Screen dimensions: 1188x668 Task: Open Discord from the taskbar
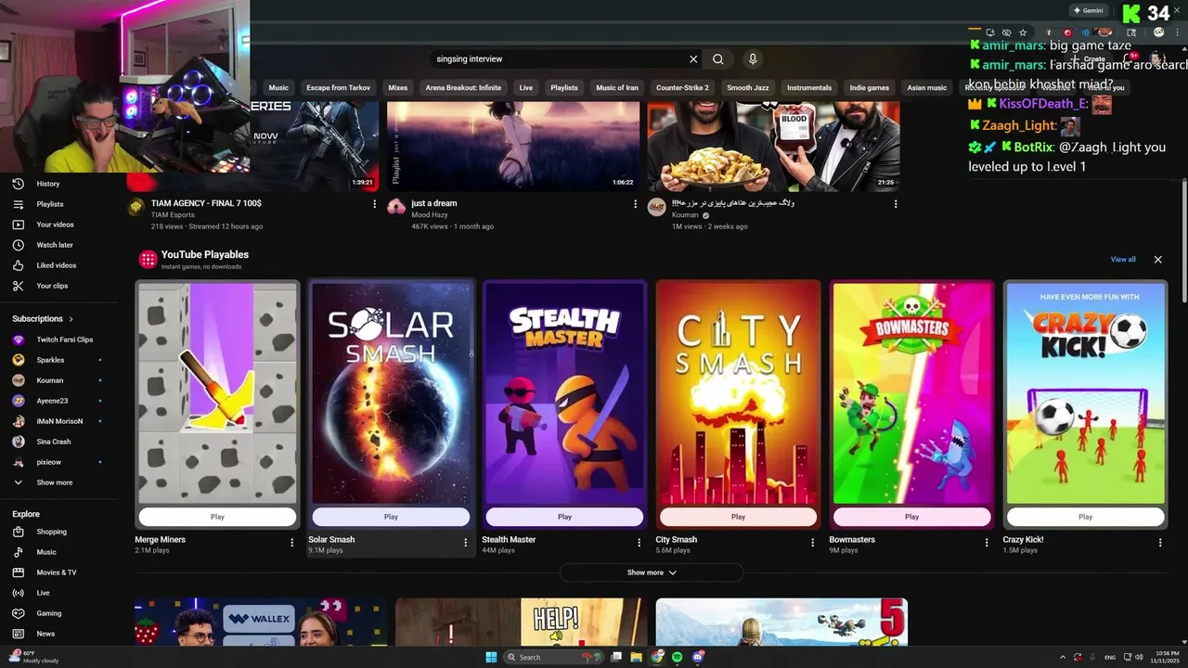click(x=698, y=657)
